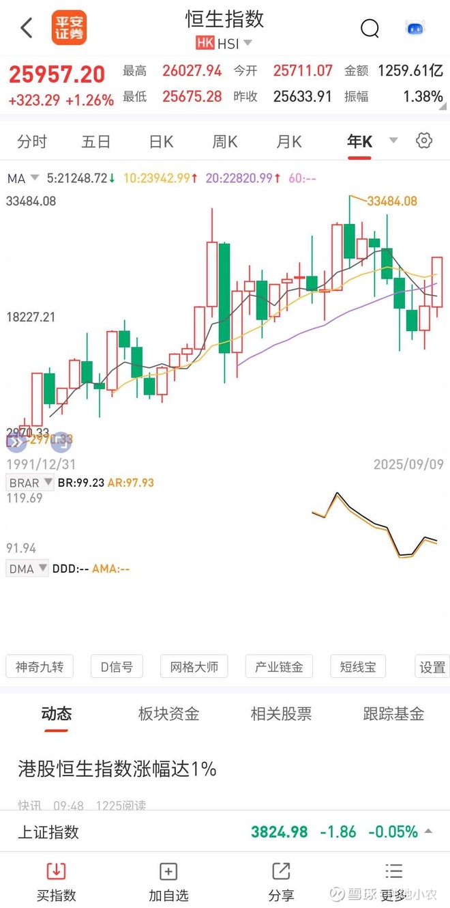This screenshot has height=908, width=450.
Task: Tap the back arrow icon
Action: click(x=27, y=28)
